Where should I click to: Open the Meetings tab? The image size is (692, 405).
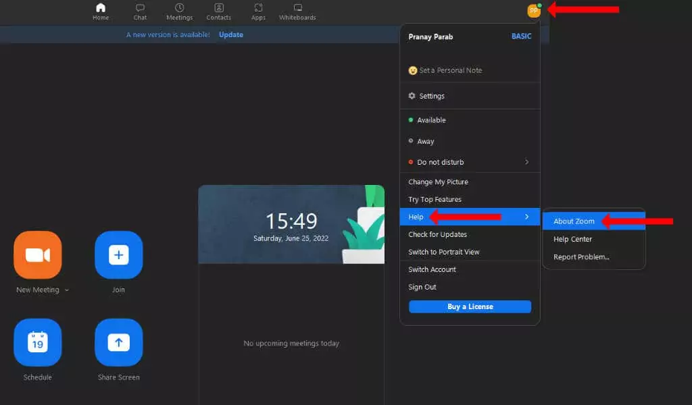pyautogui.click(x=179, y=11)
